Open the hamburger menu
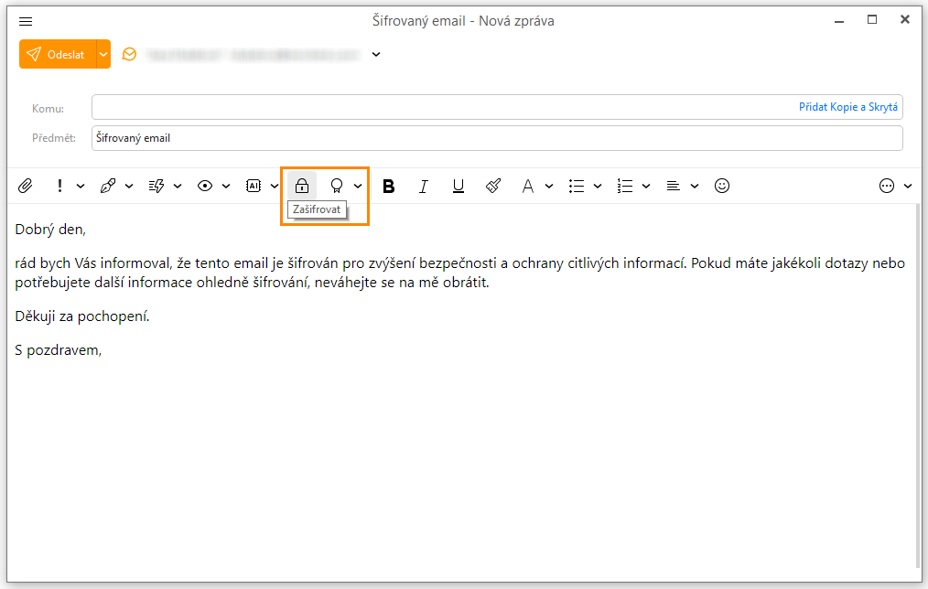Viewport: 928px width, 589px height. point(26,21)
